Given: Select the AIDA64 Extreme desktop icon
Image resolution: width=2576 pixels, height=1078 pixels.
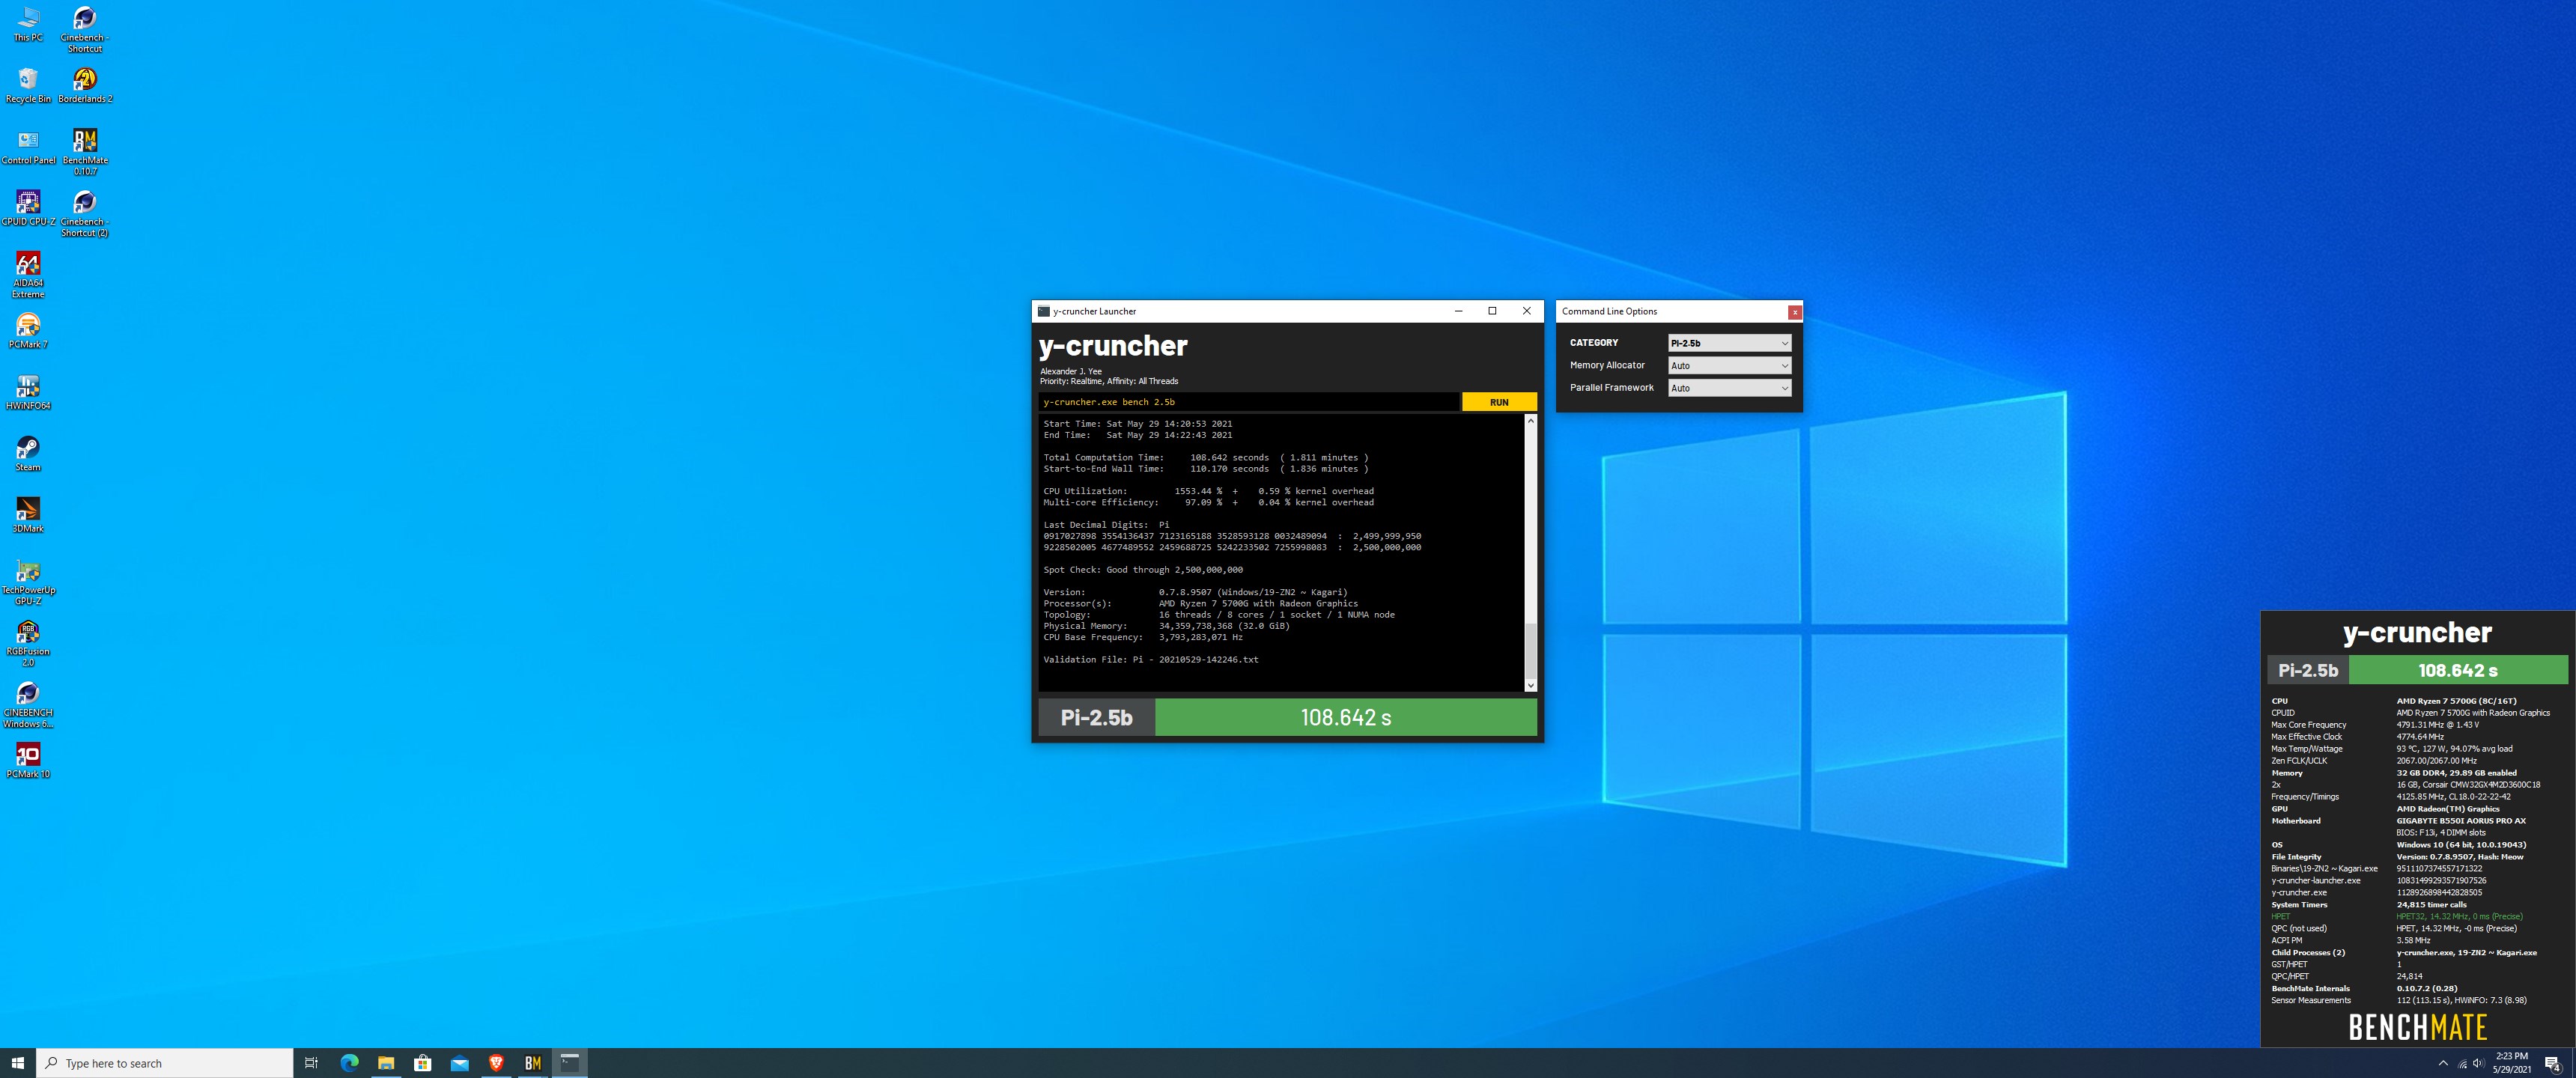Looking at the screenshot, I should click(x=28, y=275).
